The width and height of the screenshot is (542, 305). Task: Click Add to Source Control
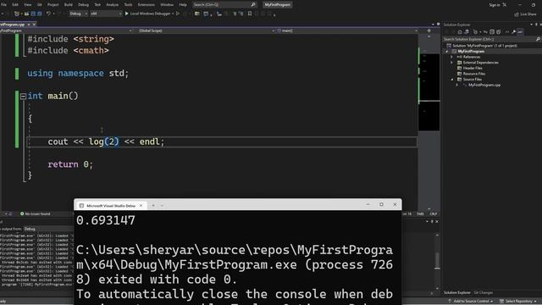pos(471,302)
